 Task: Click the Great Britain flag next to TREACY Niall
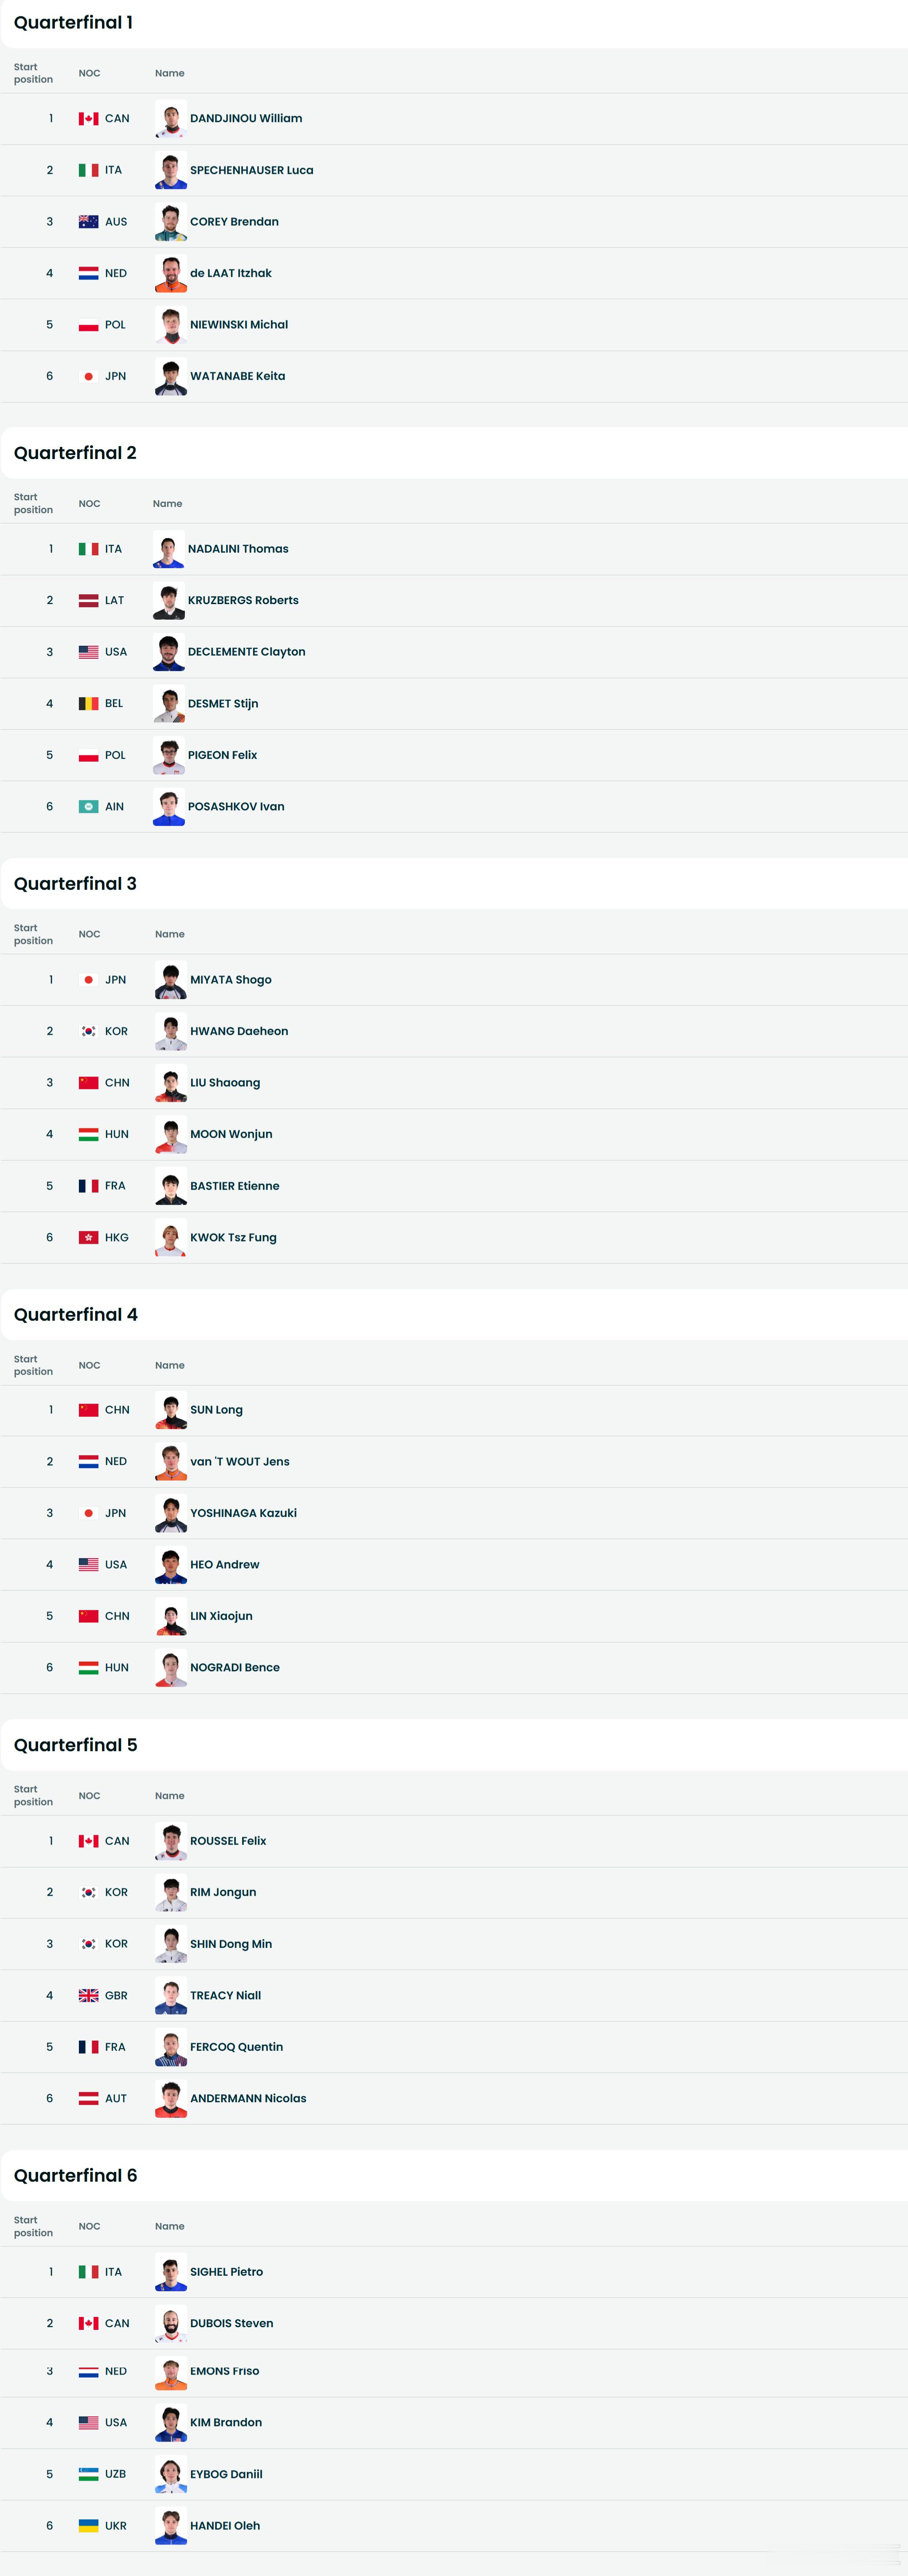coord(88,1995)
